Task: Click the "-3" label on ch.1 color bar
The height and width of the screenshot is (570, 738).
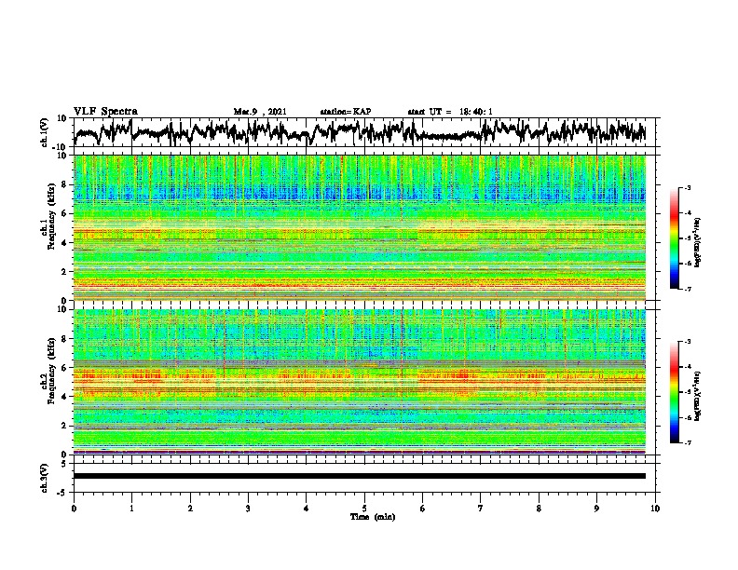Action: 688,187
